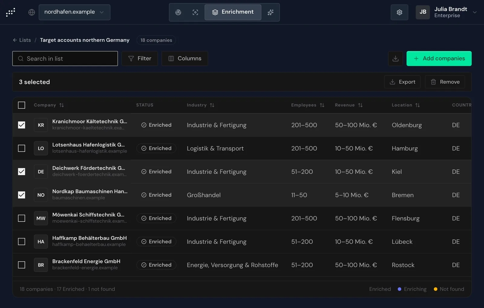Click the dotted app logo
The width and height of the screenshot is (484, 308).
11,12
